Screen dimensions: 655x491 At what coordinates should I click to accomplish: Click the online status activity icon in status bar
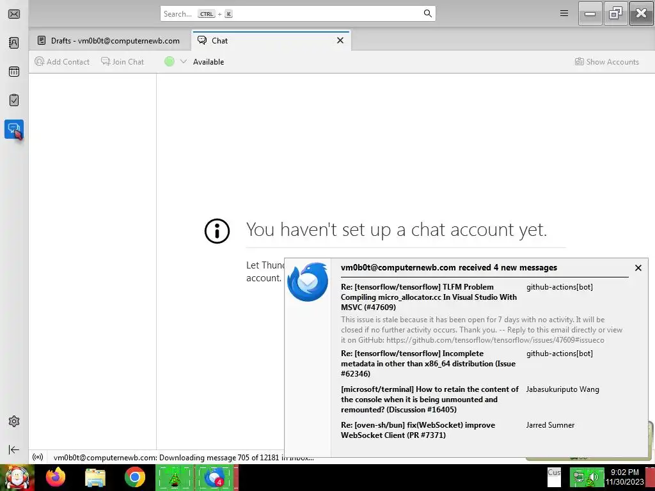[38, 457]
